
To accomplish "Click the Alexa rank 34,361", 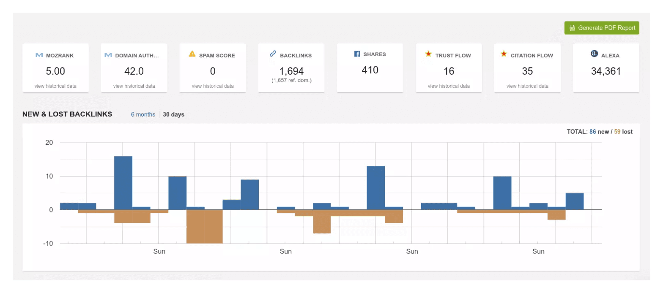I will (x=606, y=71).
